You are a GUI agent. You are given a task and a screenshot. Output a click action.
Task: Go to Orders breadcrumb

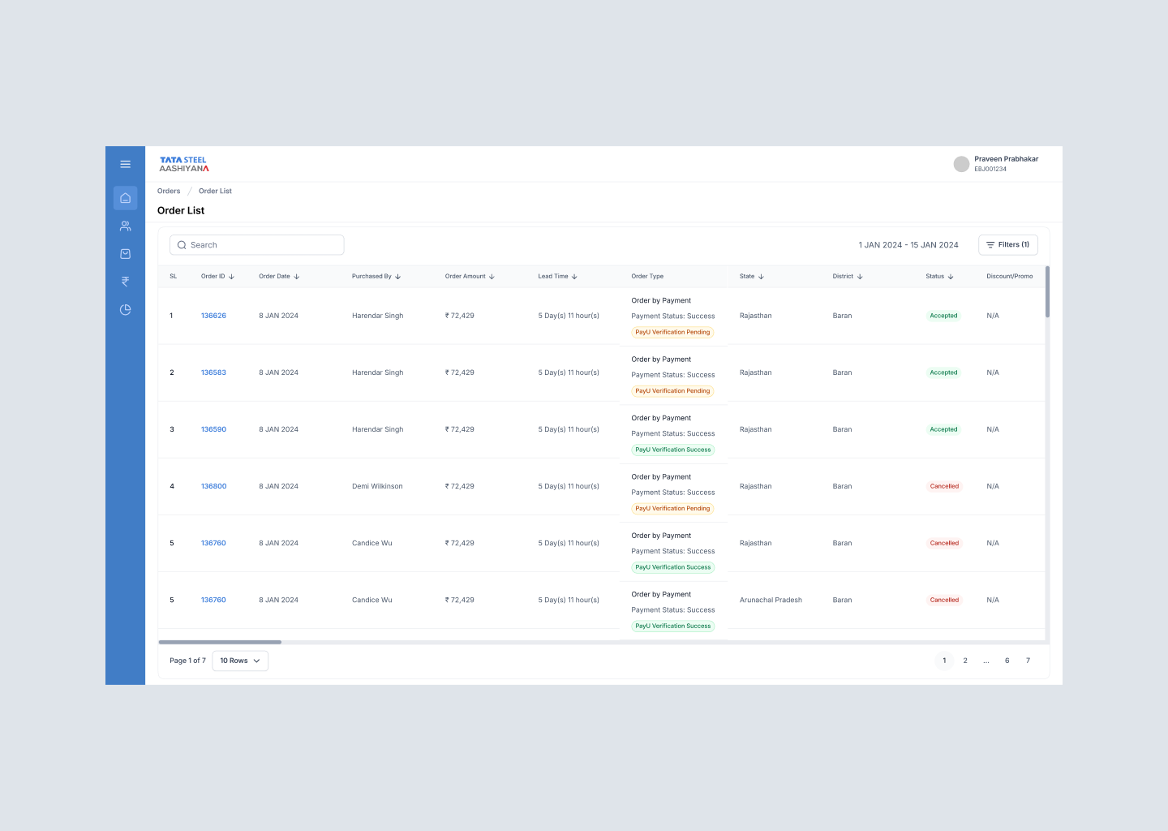pos(169,192)
